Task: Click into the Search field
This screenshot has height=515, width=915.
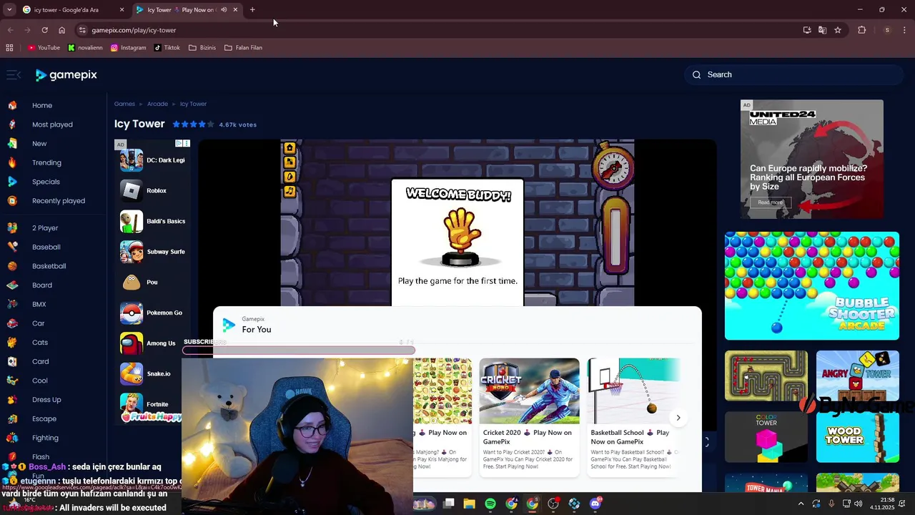Action: [x=793, y=74]
